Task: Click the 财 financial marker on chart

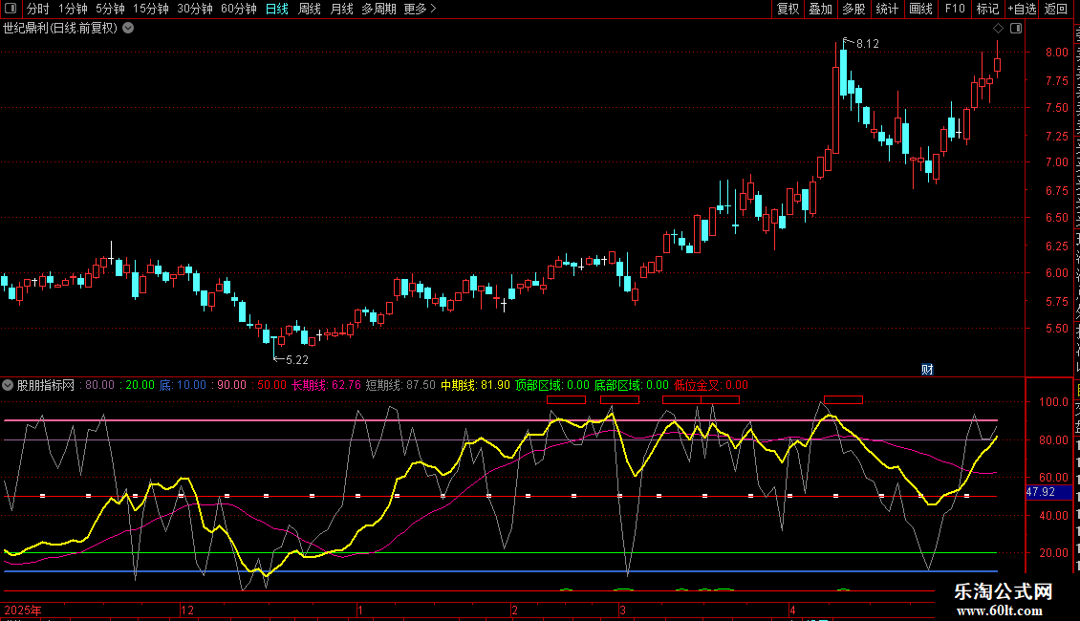Action: (927, 370)
